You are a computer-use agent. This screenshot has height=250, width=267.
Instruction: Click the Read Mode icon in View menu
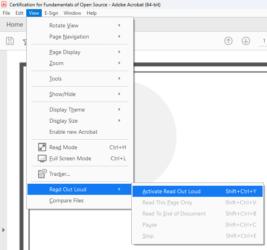42,147
